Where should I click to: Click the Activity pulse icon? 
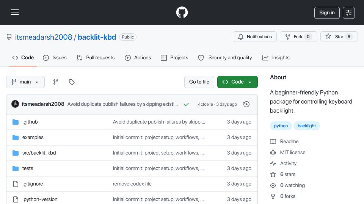(x=273, y=163)
